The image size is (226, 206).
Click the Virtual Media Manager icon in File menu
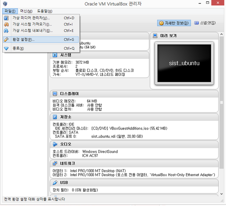[6, 18]
